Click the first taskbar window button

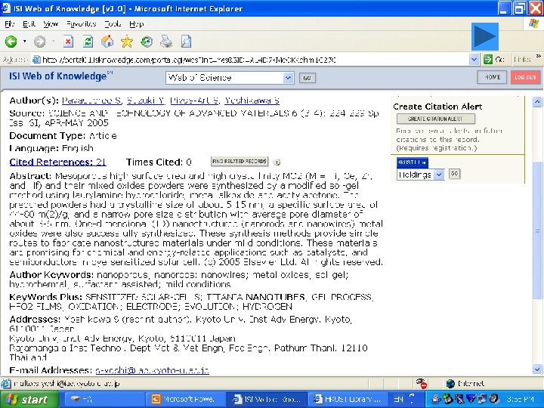coord(104,400)
